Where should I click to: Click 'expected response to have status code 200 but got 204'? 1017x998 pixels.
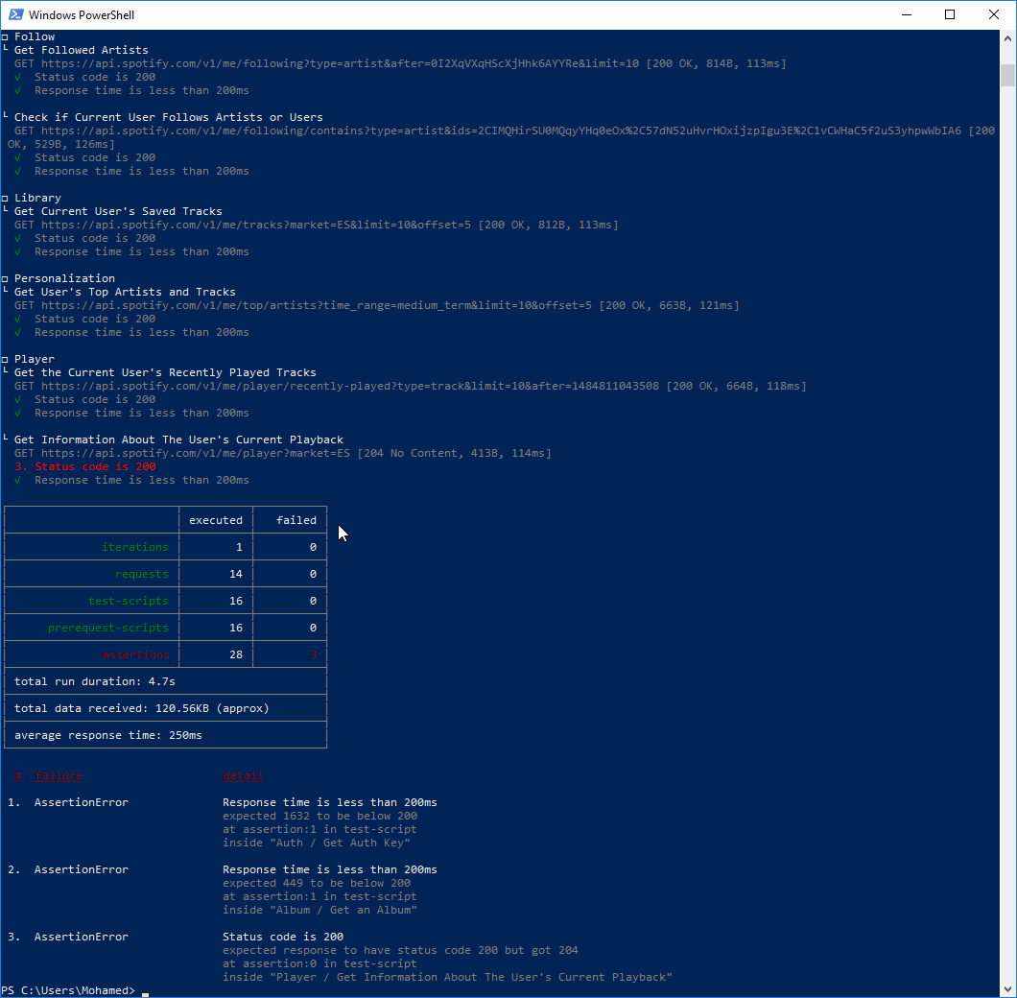(x=400, y=951)
